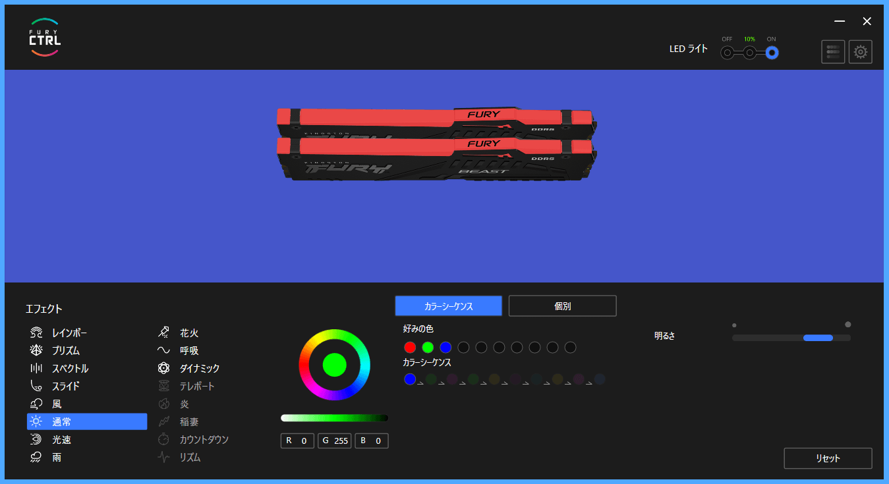Set LED light to 10%
This screenshot has width=889, height=484.
tap(750, 53)
